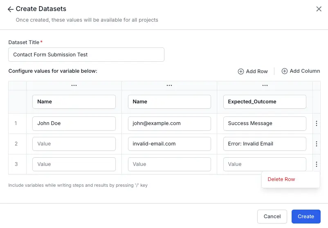This screenshot has height=228, width=328.
Task: Click the Add Row plus icon
Action: [x=241, y=72]
